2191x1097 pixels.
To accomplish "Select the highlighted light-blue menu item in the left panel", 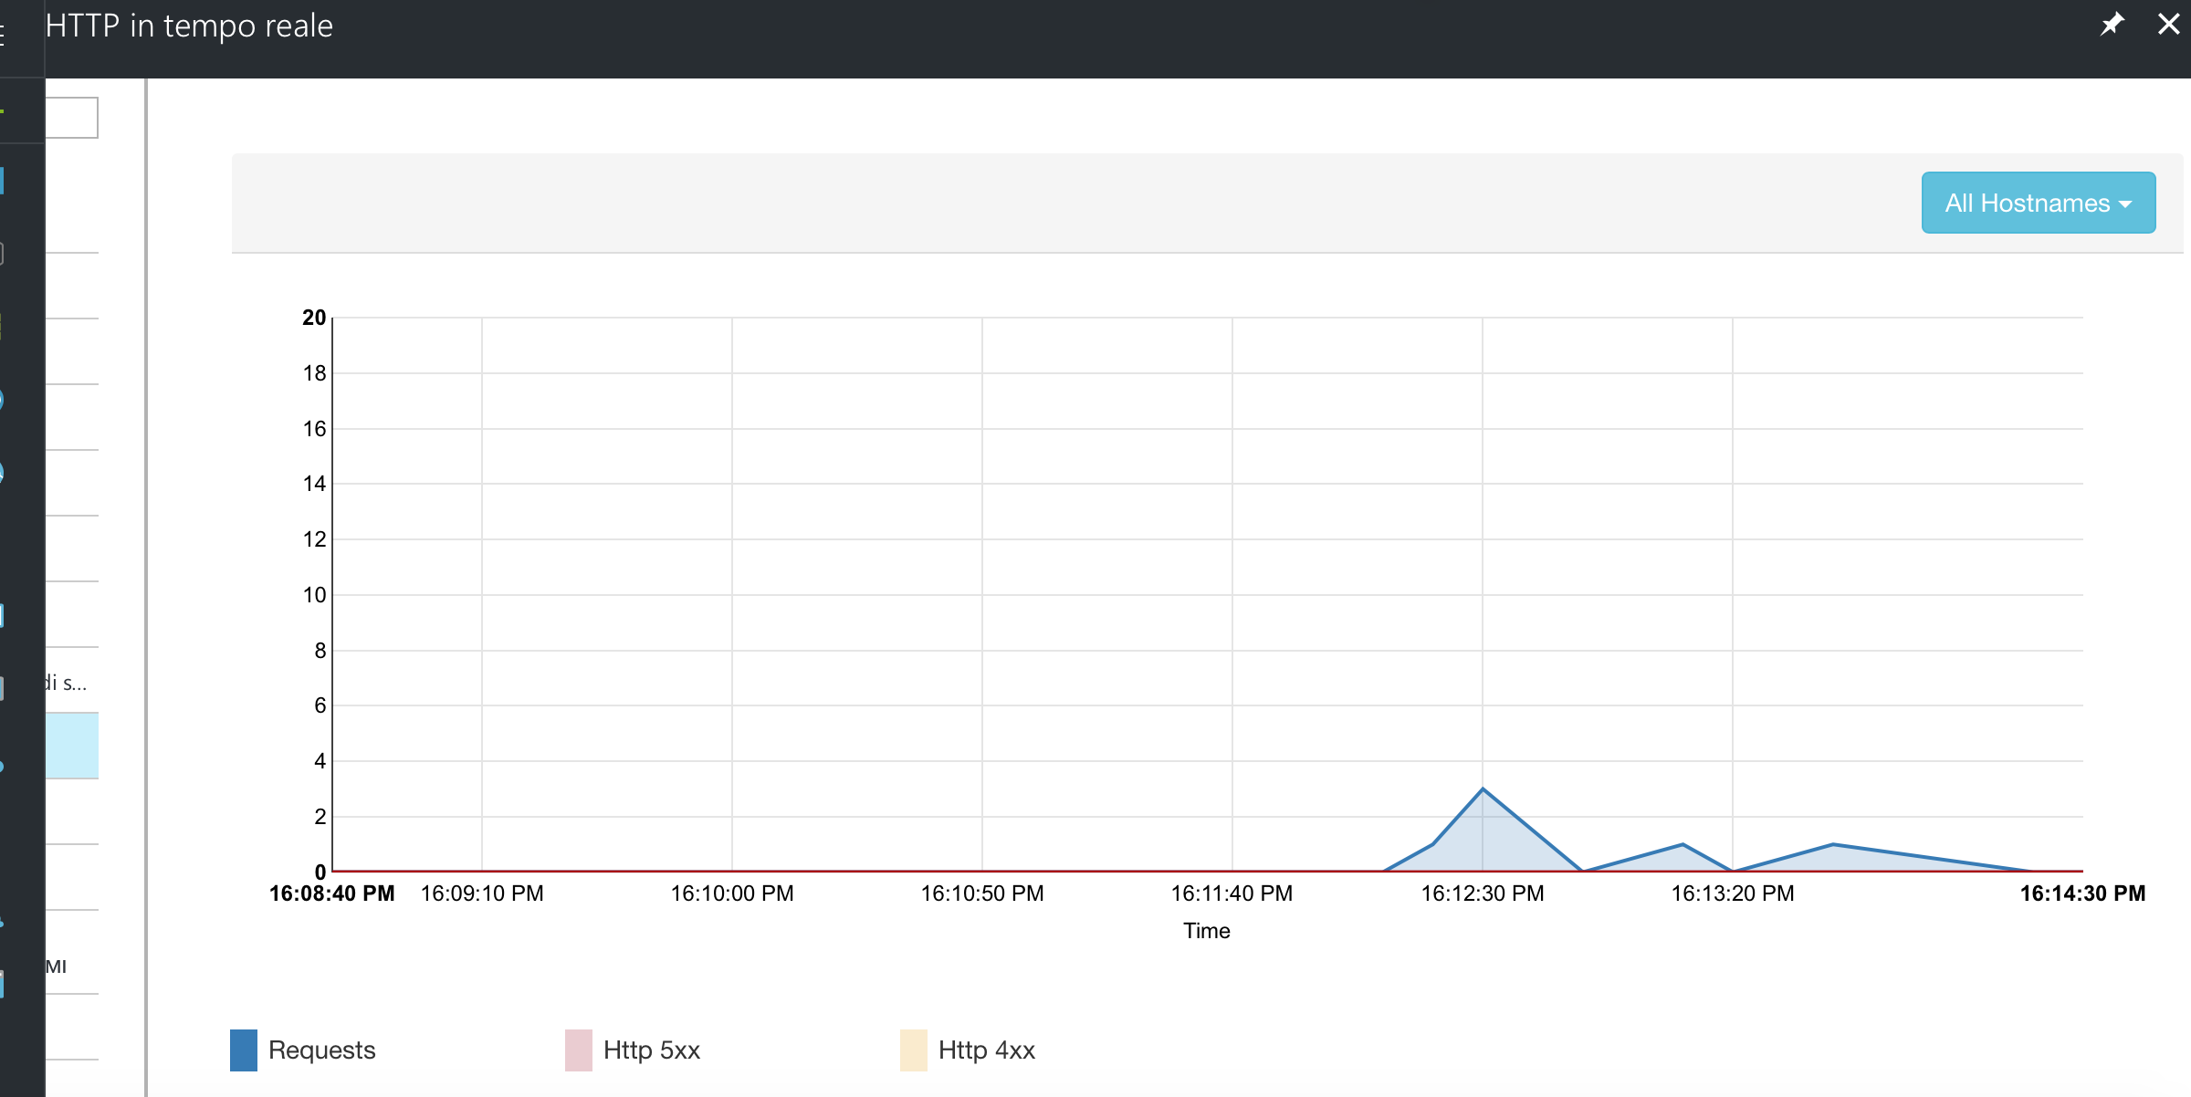I will (72, 746).
